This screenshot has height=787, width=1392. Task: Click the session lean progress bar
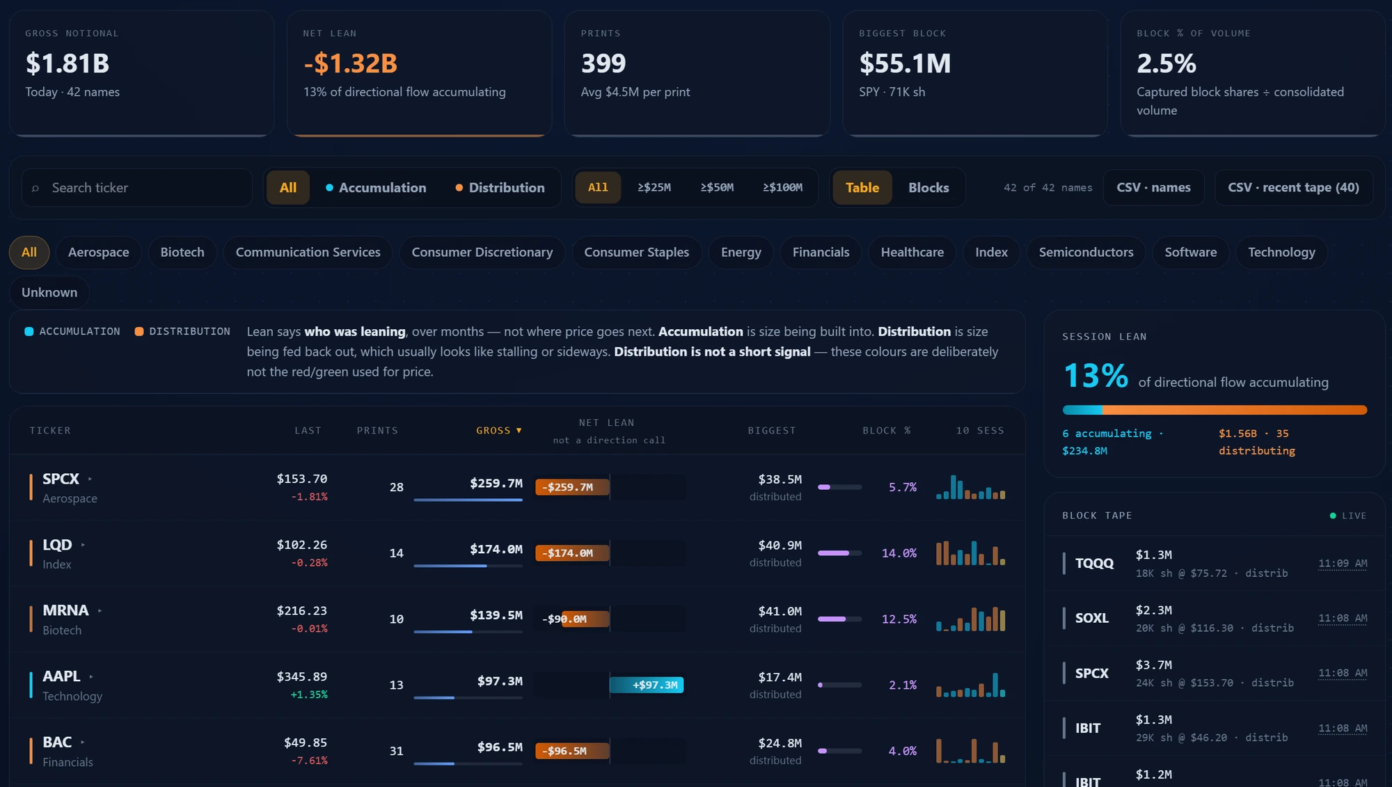pyautogui.click(x=1215, y=410)
